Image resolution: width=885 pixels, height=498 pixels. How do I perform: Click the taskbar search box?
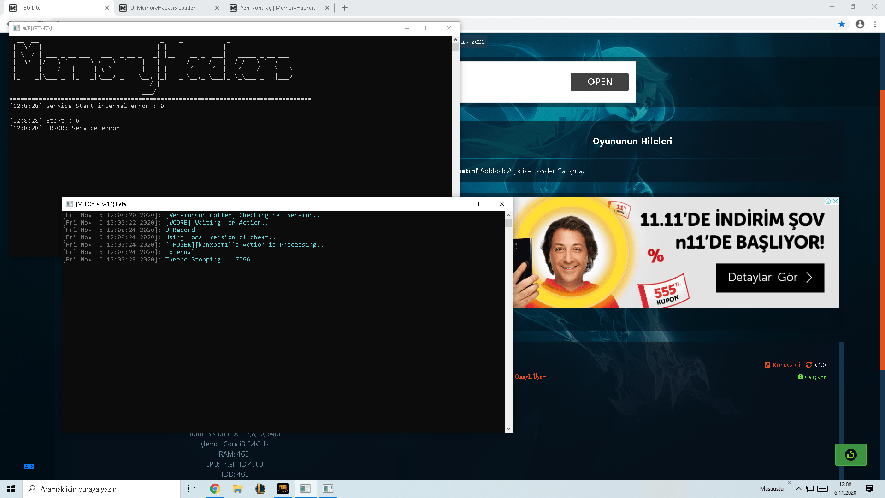coord(101,489)
